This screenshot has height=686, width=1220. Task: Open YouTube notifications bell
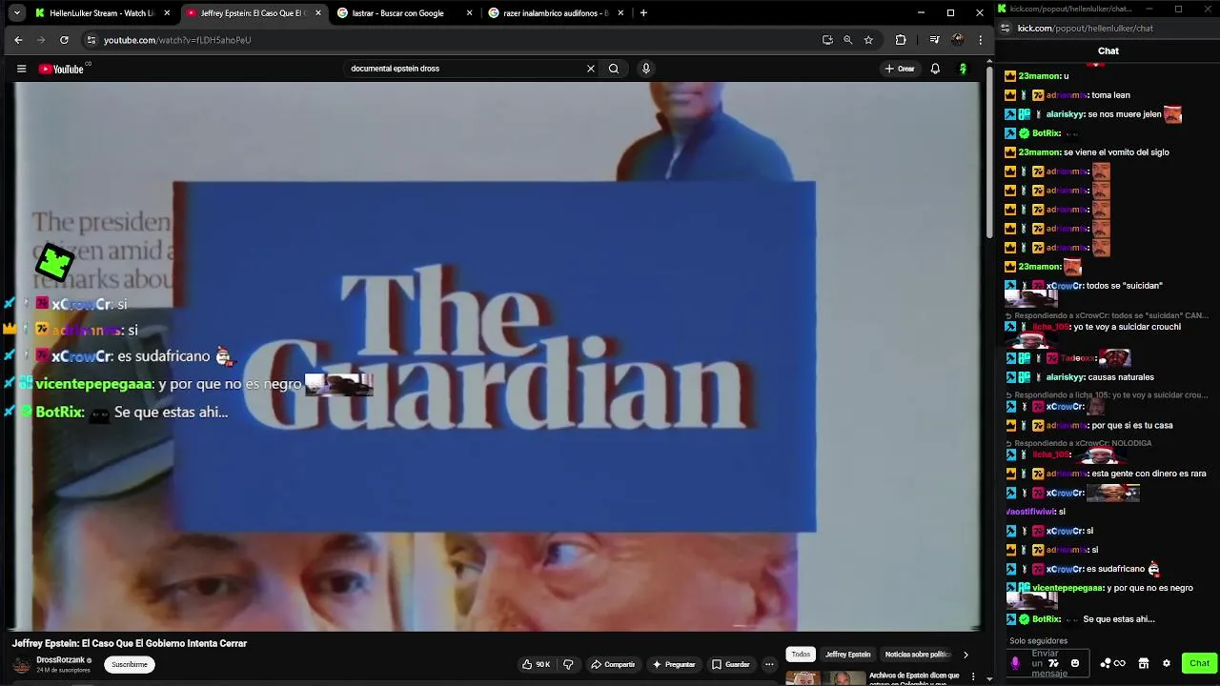click(935, 69)
